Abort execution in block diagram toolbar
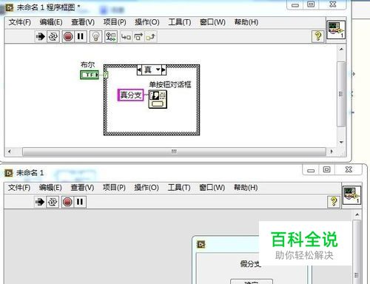The height and width of the screenshot is (284, 370). click(x=68, y=37)
